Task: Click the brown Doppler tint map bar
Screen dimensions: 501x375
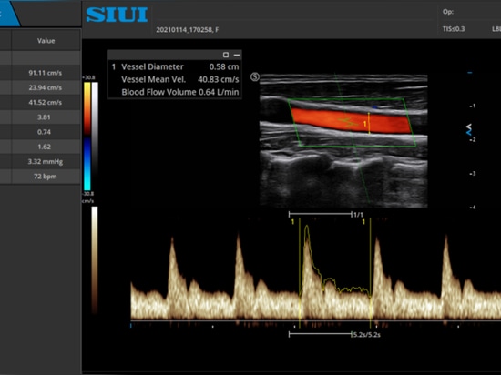Action: (95, 259)
